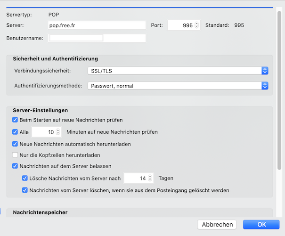Click the minutes interval field
This screenshot has width=285, height=236.
tap(43, 132)
